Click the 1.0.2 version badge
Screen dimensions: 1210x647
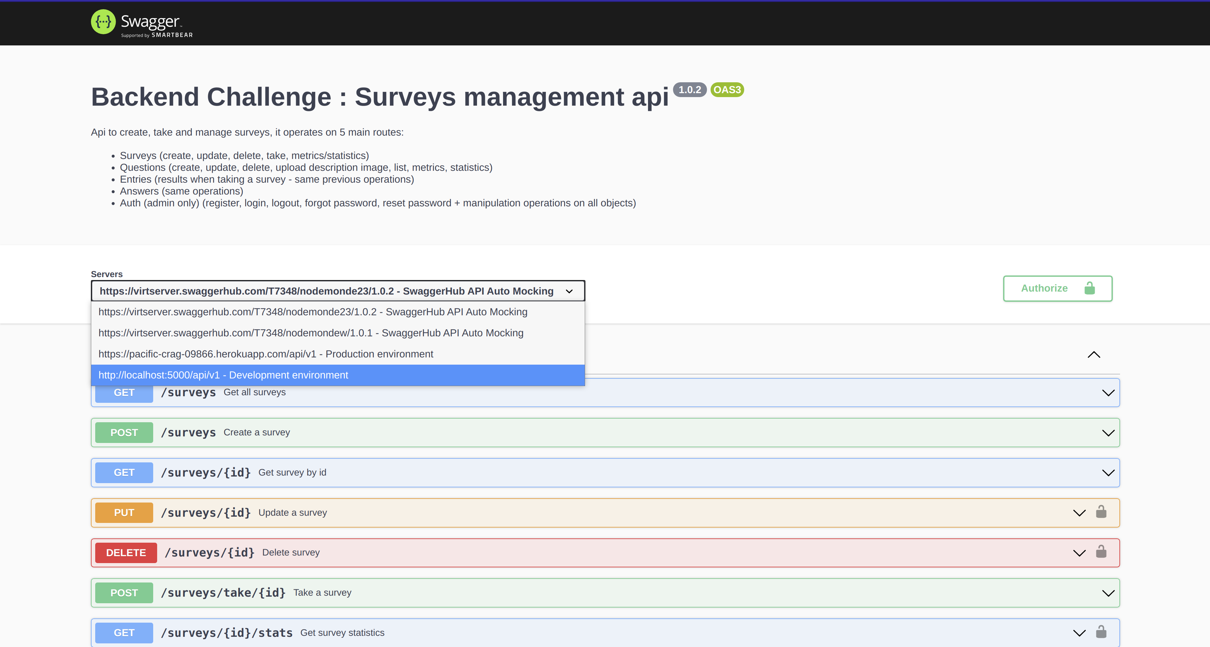point(689,90)
